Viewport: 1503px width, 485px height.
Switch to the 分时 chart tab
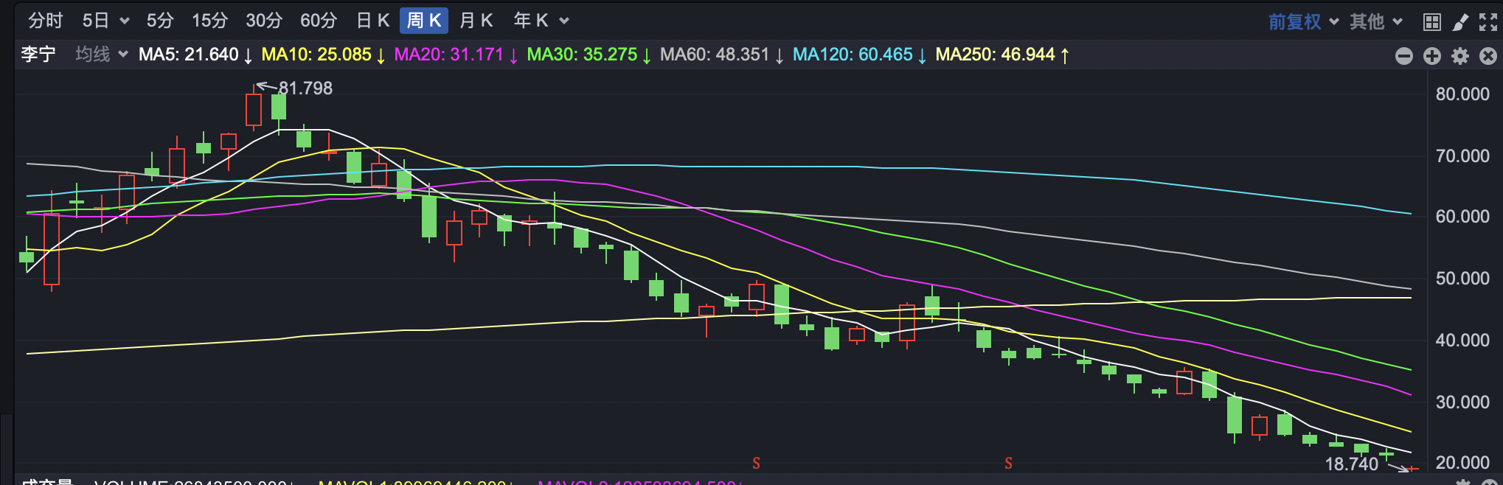tap(46, 21)
